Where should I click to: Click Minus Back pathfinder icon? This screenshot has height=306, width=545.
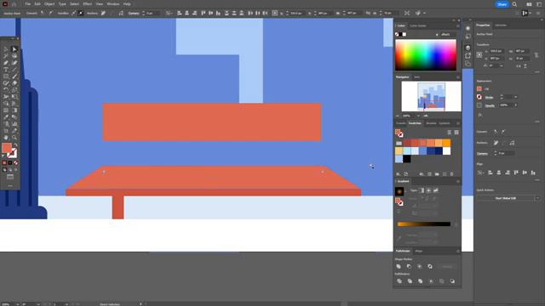tap(452, 281)
